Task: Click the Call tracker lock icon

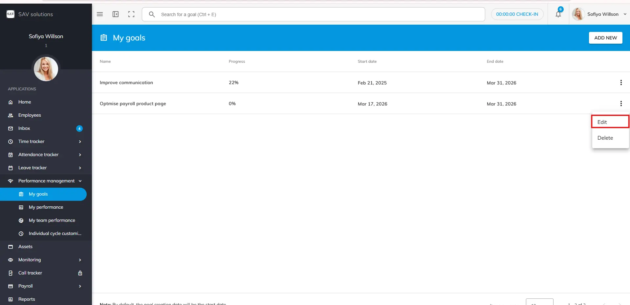Action: pos(80,273)
